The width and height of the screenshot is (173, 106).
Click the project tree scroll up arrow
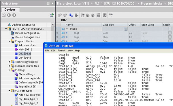53,25
